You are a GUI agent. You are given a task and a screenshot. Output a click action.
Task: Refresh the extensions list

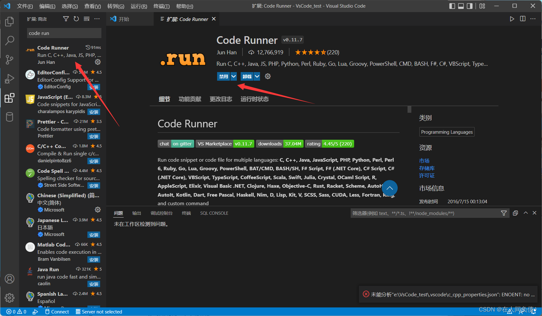pyautogui.click(x=76, y=19)
